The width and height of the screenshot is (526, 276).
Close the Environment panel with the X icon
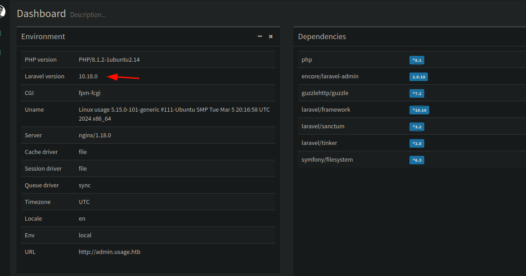[271, 36]
